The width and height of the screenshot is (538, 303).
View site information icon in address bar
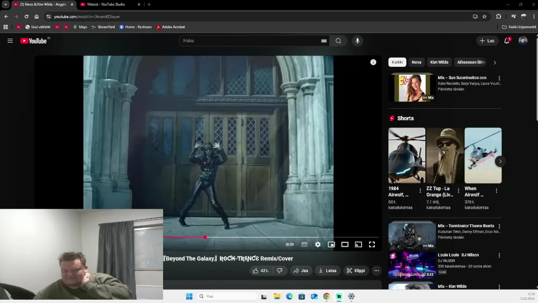[x=48, y=16]
